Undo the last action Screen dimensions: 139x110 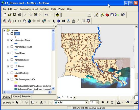(47, 15)
